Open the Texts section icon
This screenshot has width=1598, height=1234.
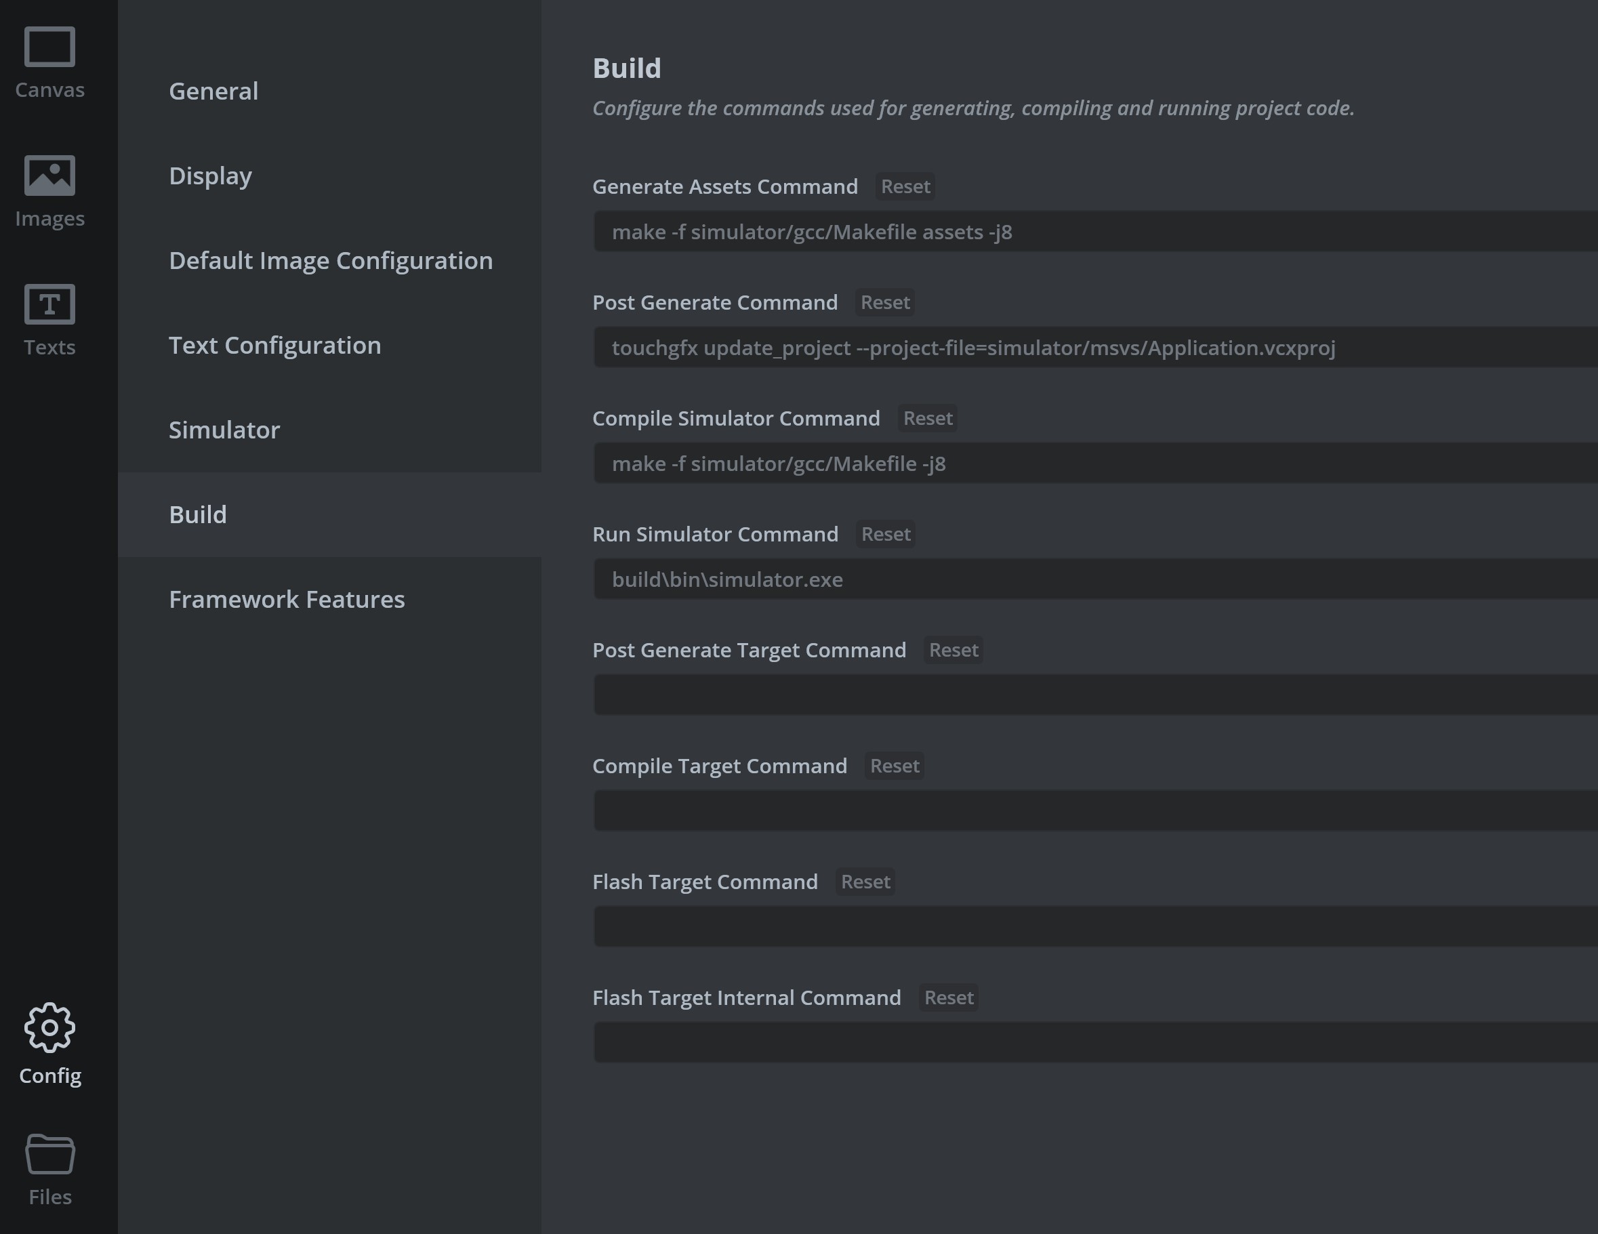49,304
